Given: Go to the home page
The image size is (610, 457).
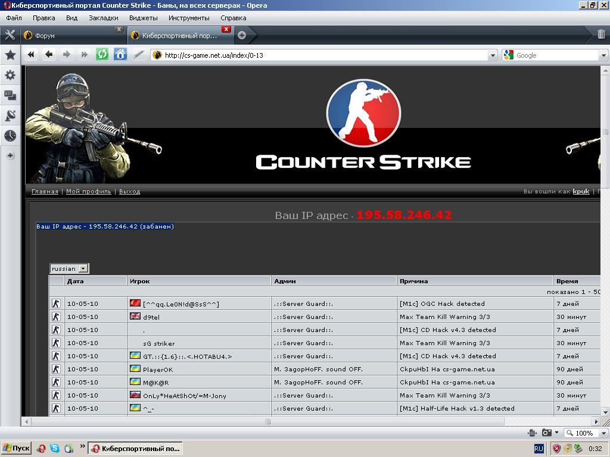Looking at the screenshot, I should [x=120, y=54].
